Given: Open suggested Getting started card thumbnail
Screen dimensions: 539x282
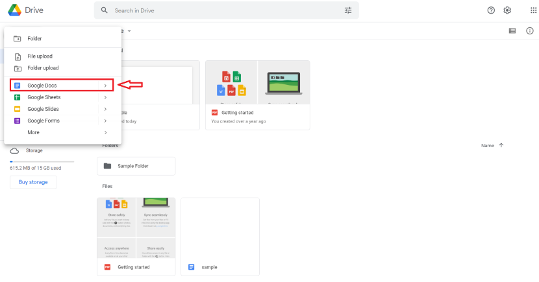Looking at the screenshot, I should pyautogui.click(x=258, y=82).
